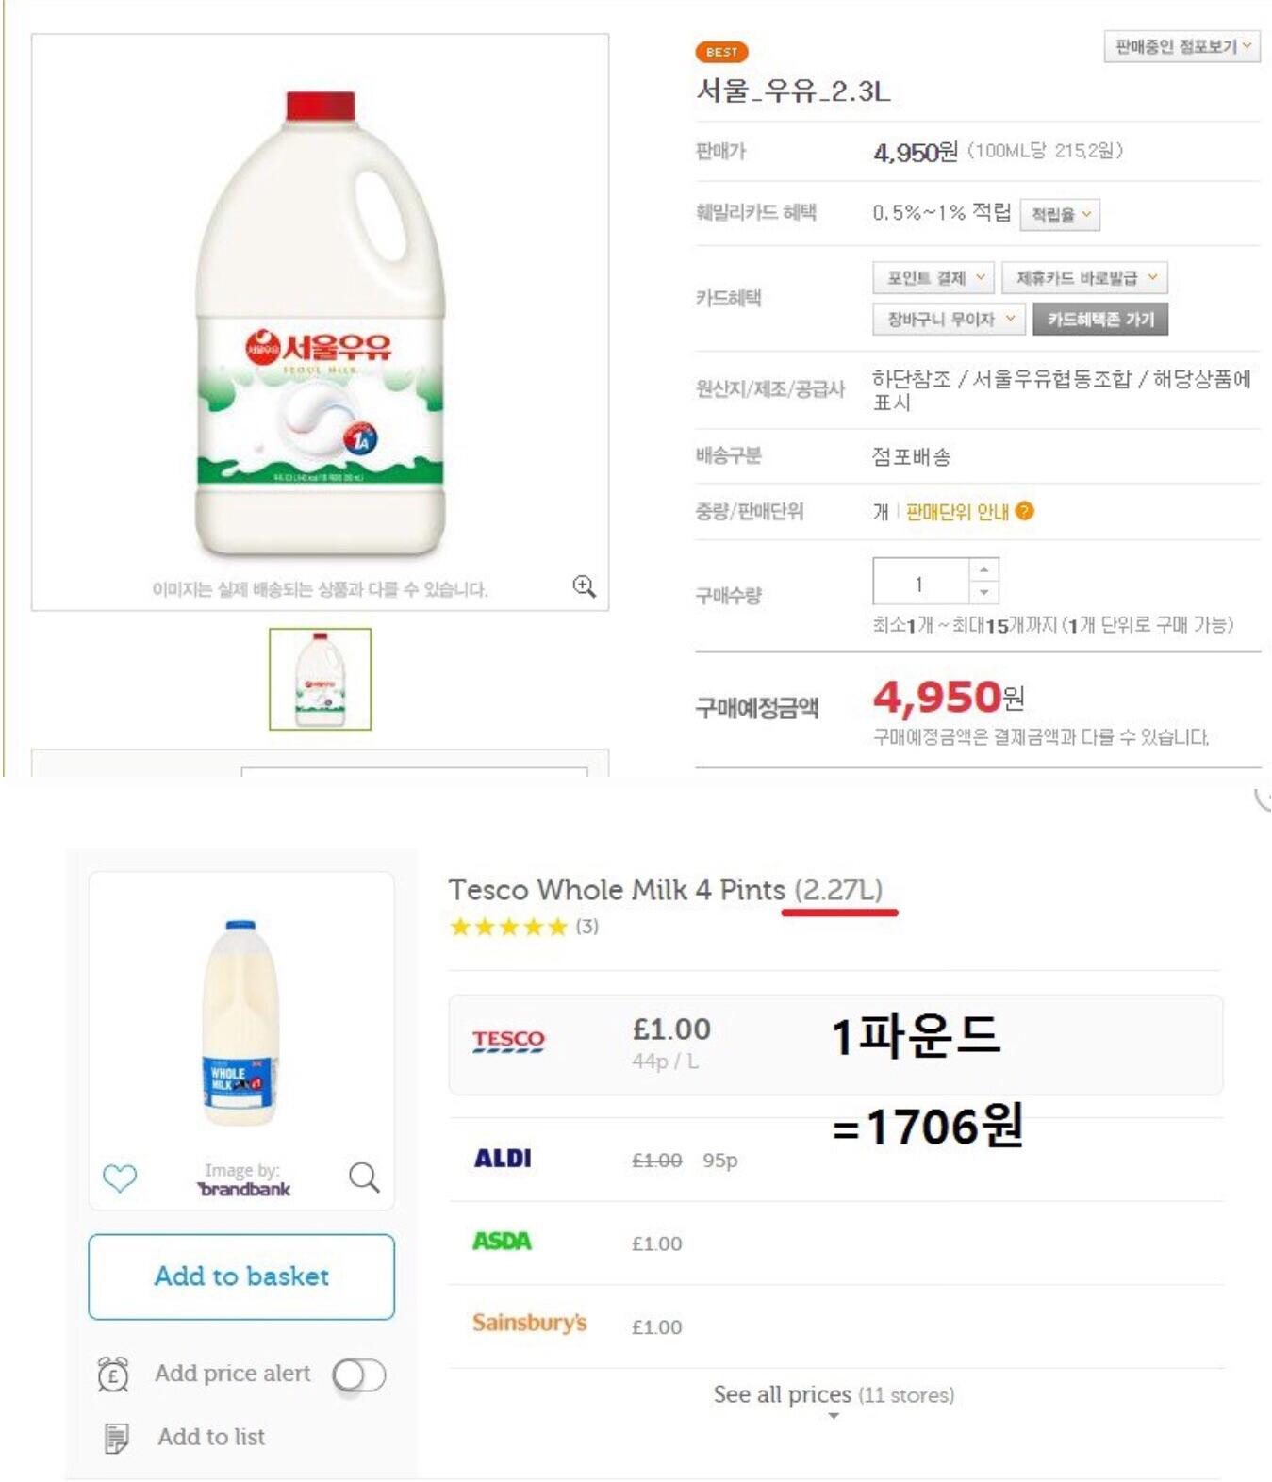Decrease purchase quantity with down arrow

pos(983,592)
